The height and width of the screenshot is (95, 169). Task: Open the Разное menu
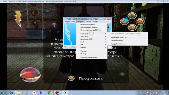[88, 22]
